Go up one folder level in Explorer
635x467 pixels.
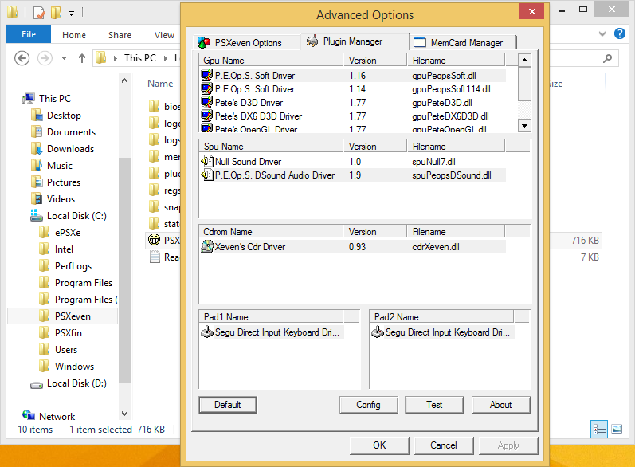coord(82,58)
